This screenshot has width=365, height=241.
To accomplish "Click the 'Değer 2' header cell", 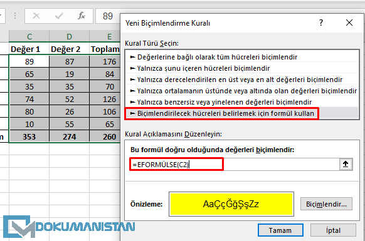I will click(70, 49).
